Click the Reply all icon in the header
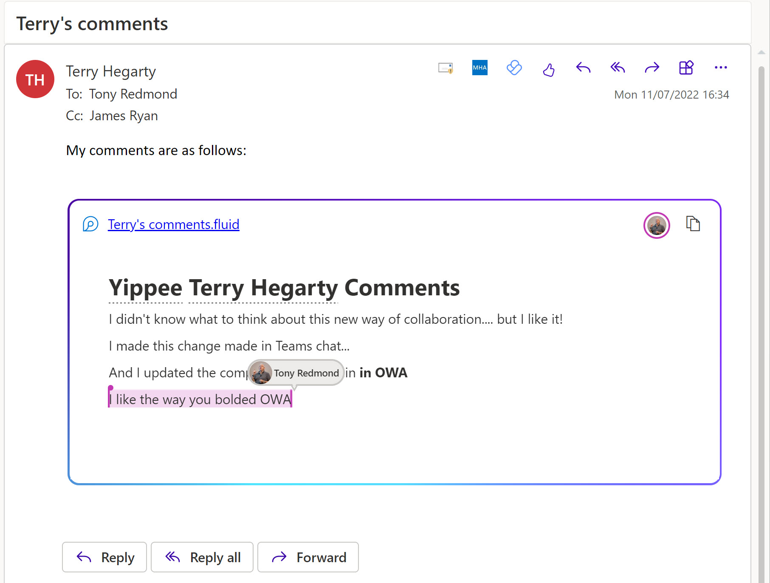Screen dimensions: 770x583 [618, 68]
